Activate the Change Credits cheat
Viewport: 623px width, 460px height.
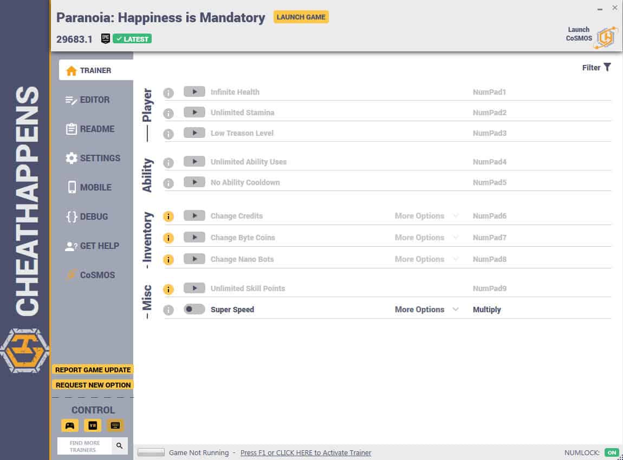coord(194,215)
